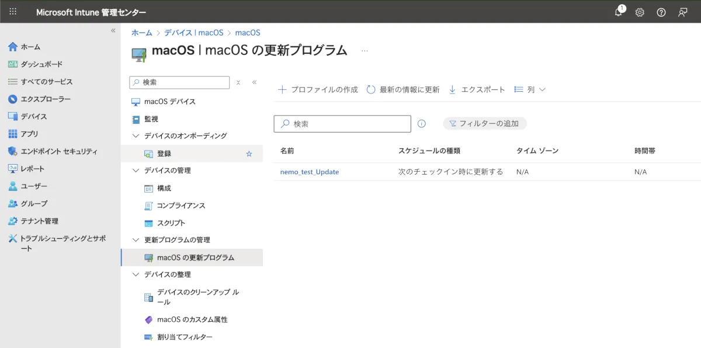Open the feedback person icon
The image size is (701, 348).
tap(682, 12)
